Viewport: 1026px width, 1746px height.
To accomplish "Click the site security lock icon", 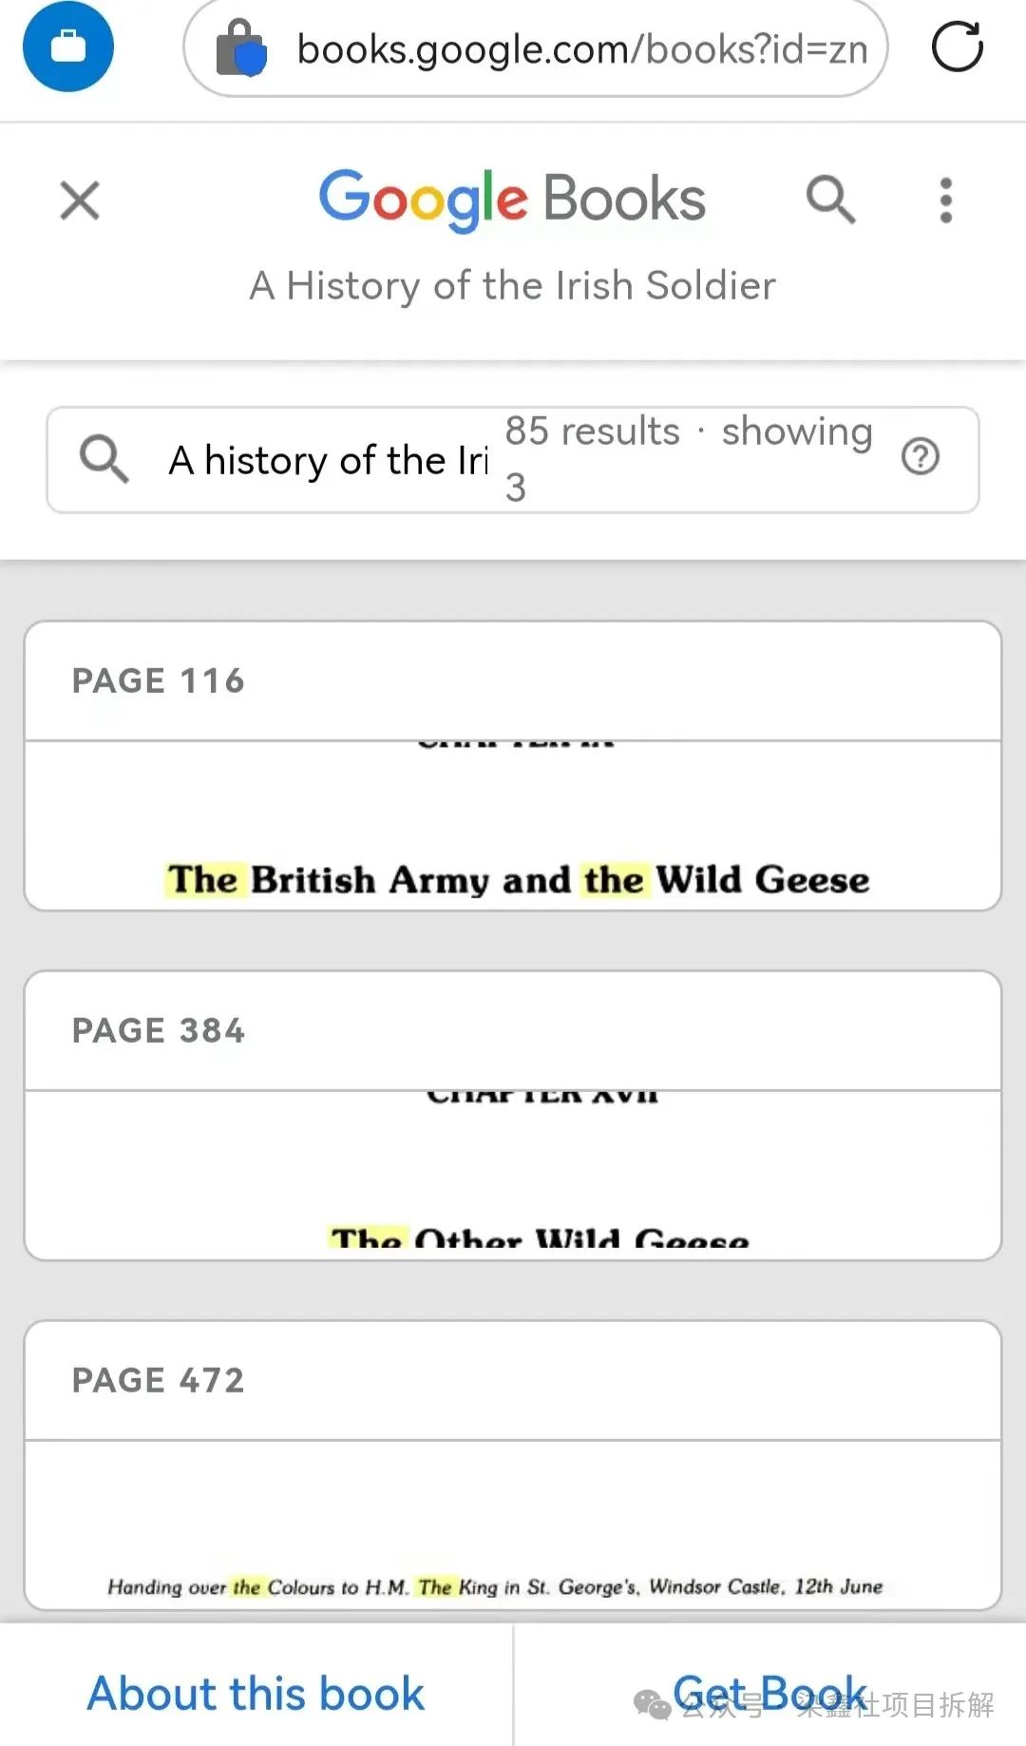I will point(240,48).
